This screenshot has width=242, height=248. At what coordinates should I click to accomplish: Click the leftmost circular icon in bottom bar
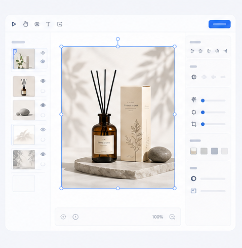tap(63, 217)
